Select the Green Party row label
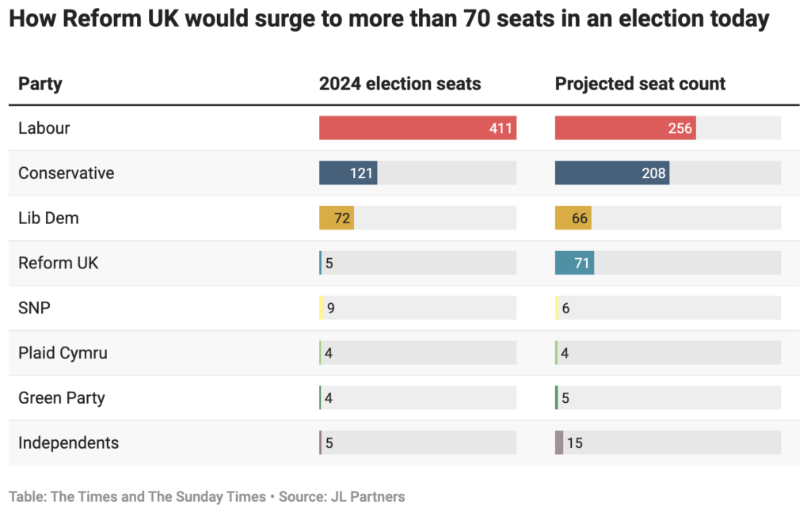Screen dimensions: 811x520 (x=62, y=398)
